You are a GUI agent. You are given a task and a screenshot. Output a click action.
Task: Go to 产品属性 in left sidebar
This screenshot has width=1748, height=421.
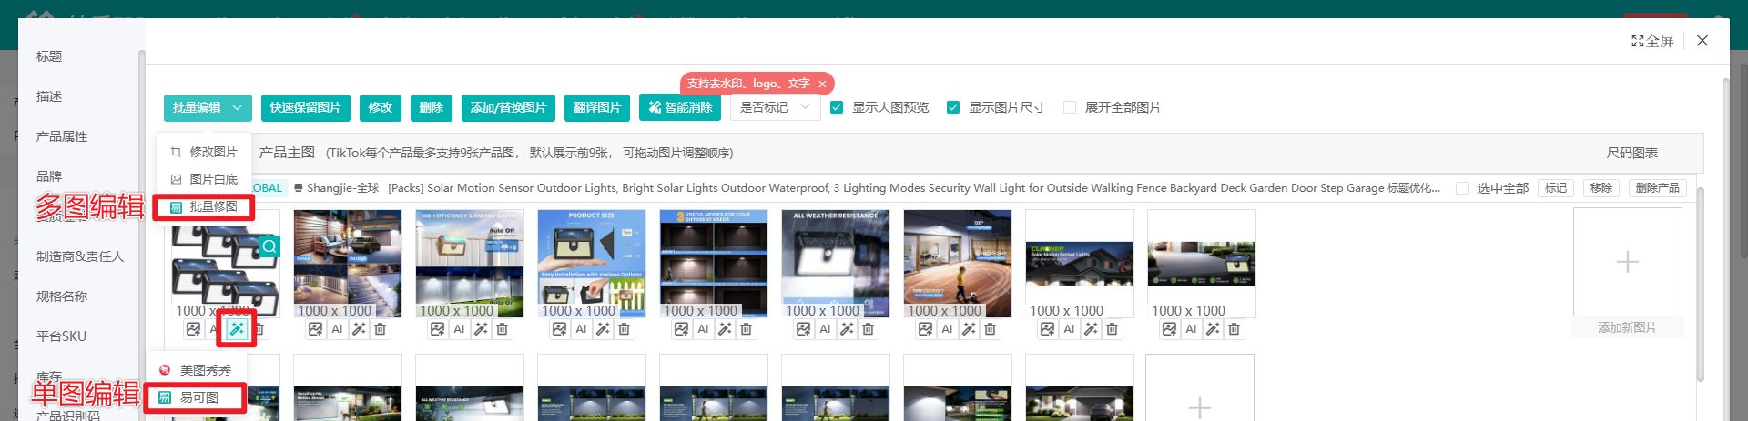click(x=62, y=136)
